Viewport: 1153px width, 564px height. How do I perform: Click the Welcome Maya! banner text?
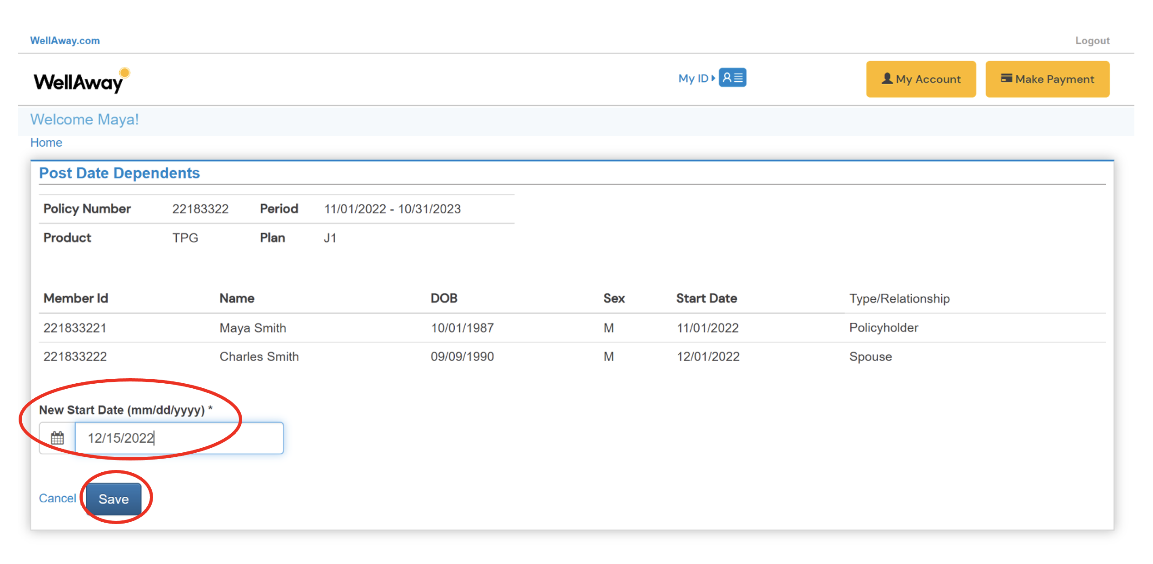(x=84, y=119)
